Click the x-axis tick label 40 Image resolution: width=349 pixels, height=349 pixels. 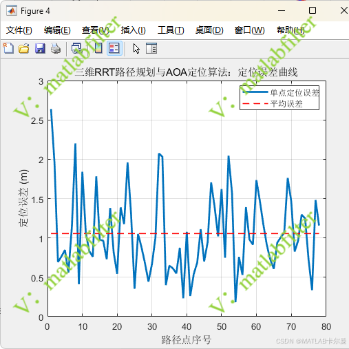pyautogui.click(x=187, y=327)
